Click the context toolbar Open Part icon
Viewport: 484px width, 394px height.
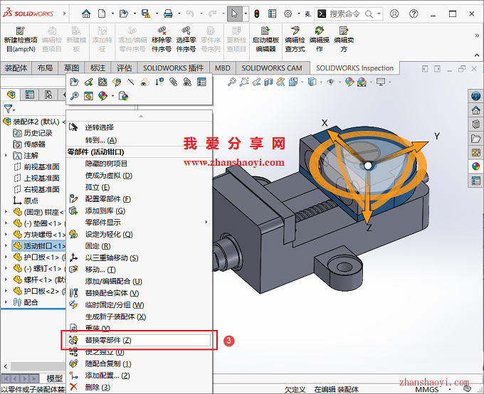[75, 82]
